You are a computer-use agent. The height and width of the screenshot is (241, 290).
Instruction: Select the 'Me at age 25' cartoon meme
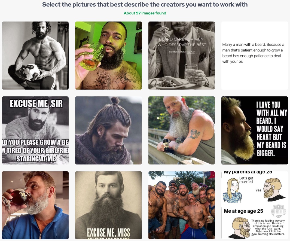pyautogui.click(x=255, y=205)
